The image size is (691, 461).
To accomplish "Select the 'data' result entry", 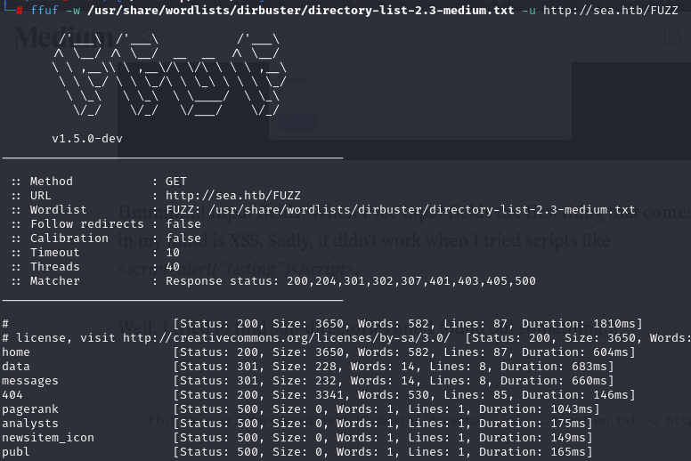I will click(x=16, y=367).
